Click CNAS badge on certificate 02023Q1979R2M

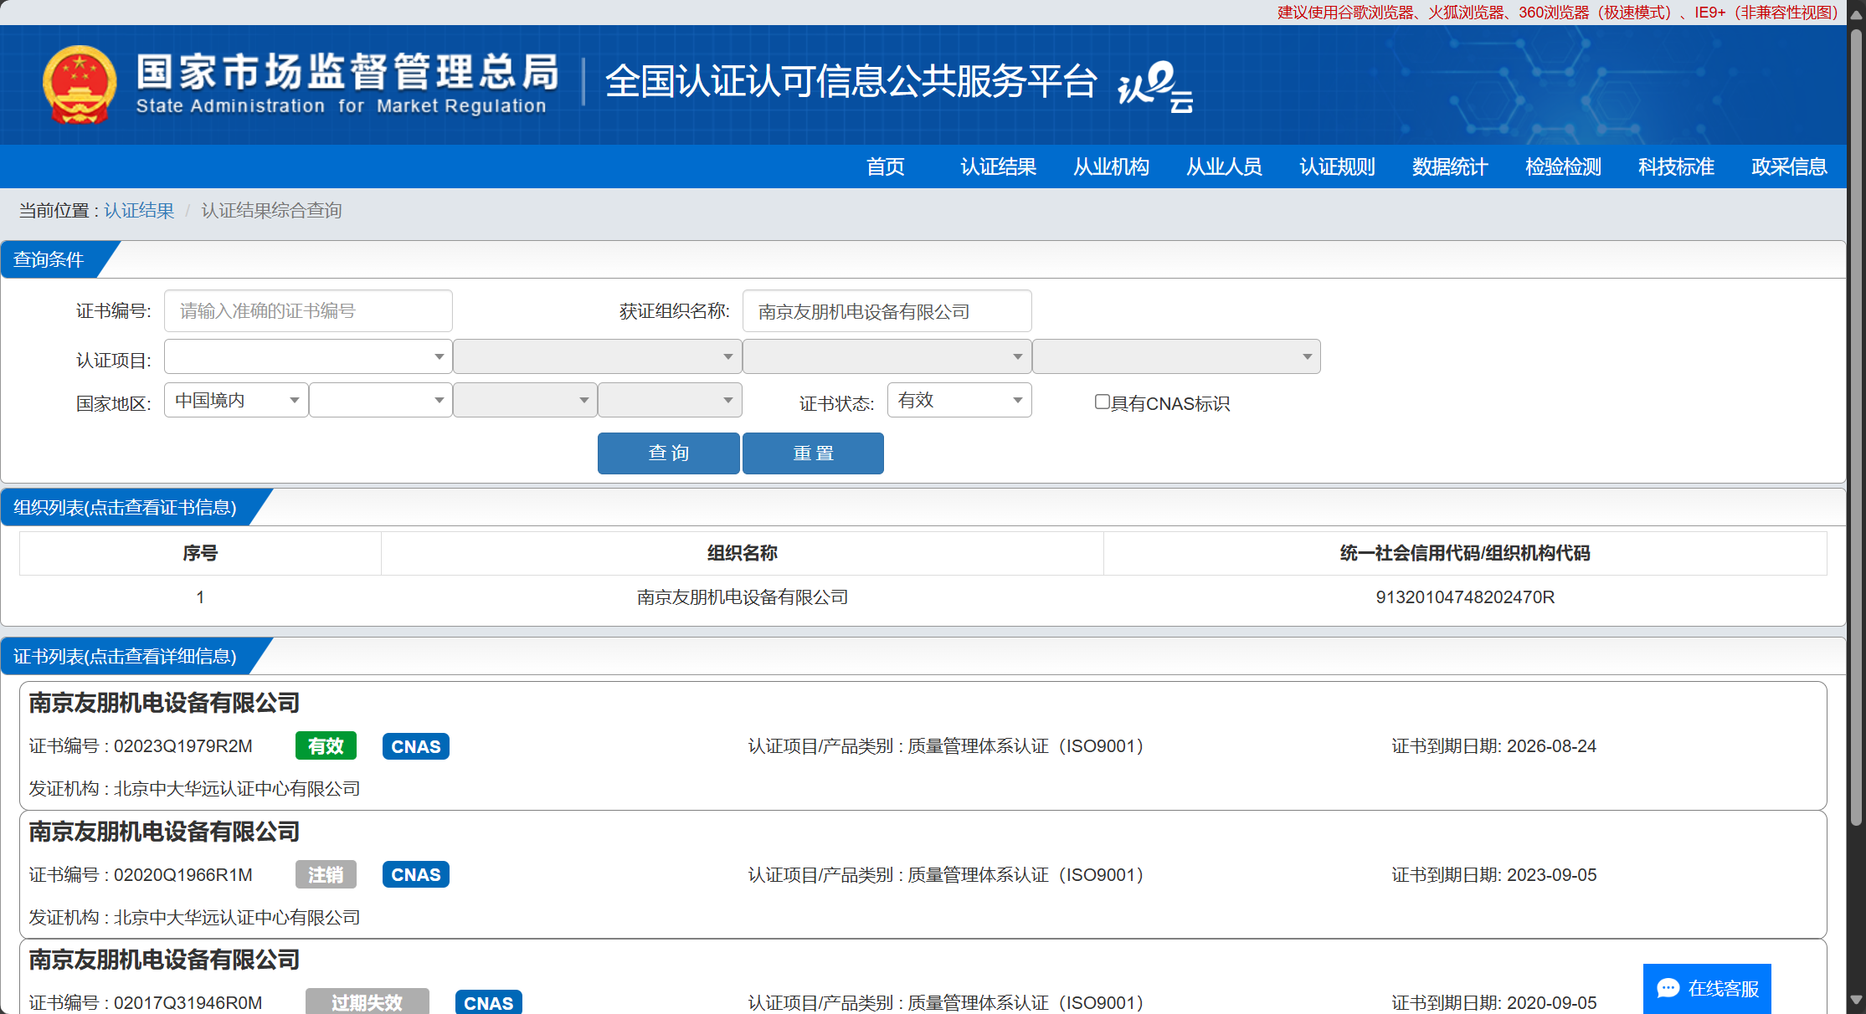(416, 745)
